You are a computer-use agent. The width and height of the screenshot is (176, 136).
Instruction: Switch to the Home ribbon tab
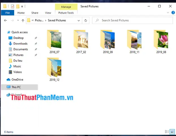click(21, 13)
